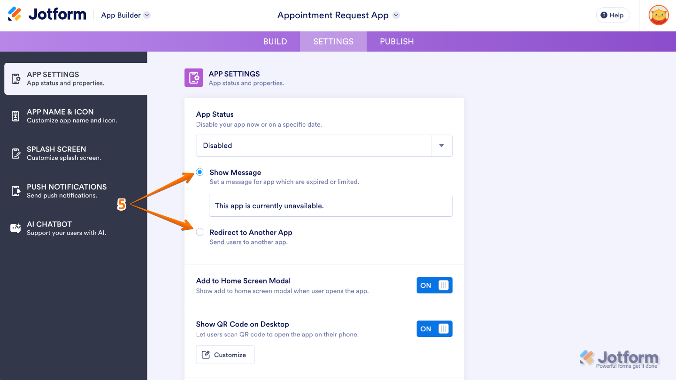Click the Help button
The height and width of the screenshot is (380, 676).
(x=613, y=15)
